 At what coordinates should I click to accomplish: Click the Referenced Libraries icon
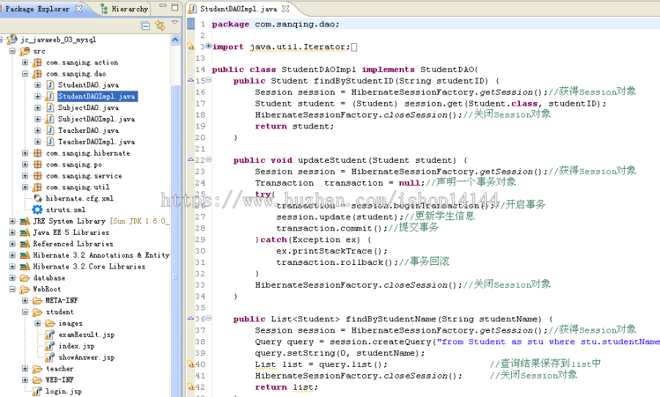pyautogui.click(x=25, y=244)
